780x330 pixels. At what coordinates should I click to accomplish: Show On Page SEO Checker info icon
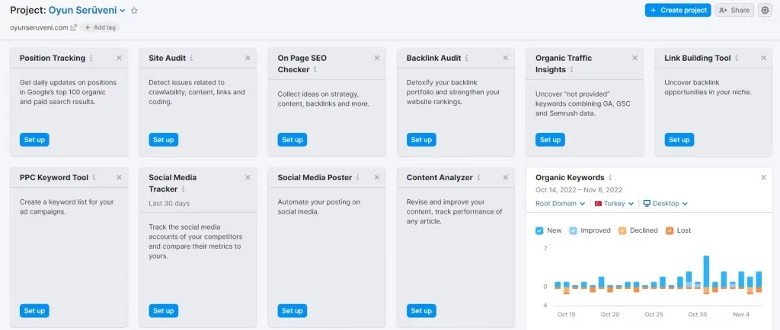[315, 70]
